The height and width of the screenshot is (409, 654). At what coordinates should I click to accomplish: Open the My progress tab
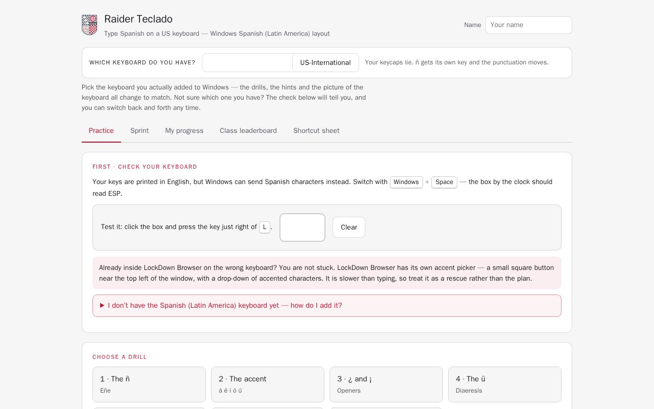[184, 131]
